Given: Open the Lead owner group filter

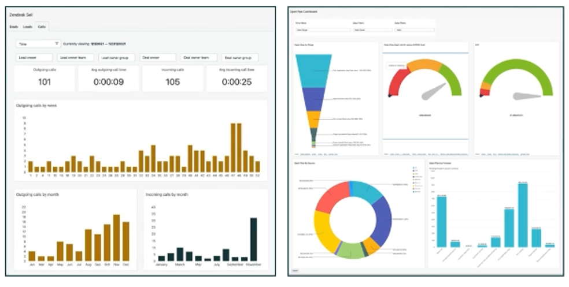Looking at the screenshot, I should pos(116,58).
